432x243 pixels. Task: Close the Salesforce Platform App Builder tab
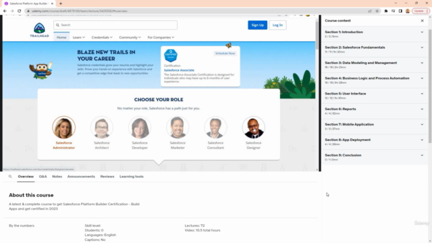point(52,3)
